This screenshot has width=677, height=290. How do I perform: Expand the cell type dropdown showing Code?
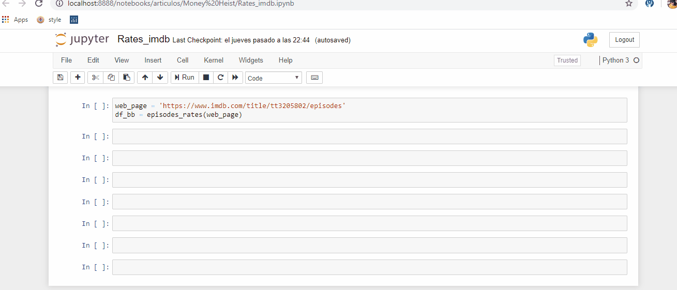click(273, 78)
